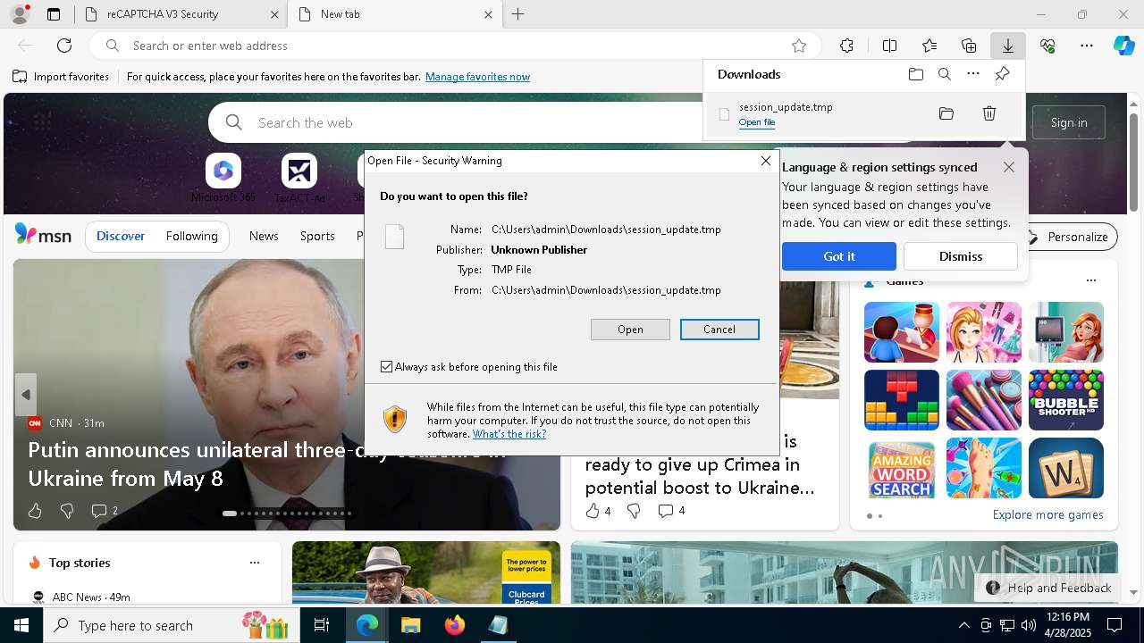Toggle the Downloads toolbar button
Screen dimensions: 1144x643
(1007, 46)
